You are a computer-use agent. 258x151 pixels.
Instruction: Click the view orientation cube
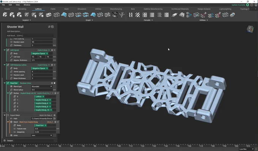(x=250, y=29)
